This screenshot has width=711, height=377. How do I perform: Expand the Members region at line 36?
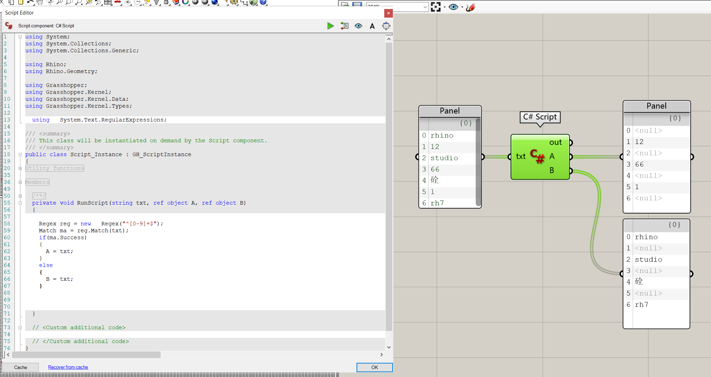[20, 182]
